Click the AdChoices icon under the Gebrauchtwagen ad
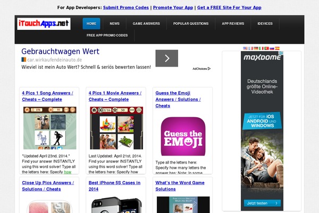319x213 pixels. 209,69
